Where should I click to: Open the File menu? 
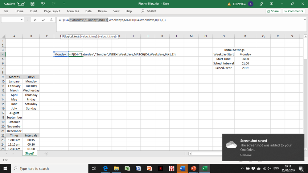click(6, 11)
